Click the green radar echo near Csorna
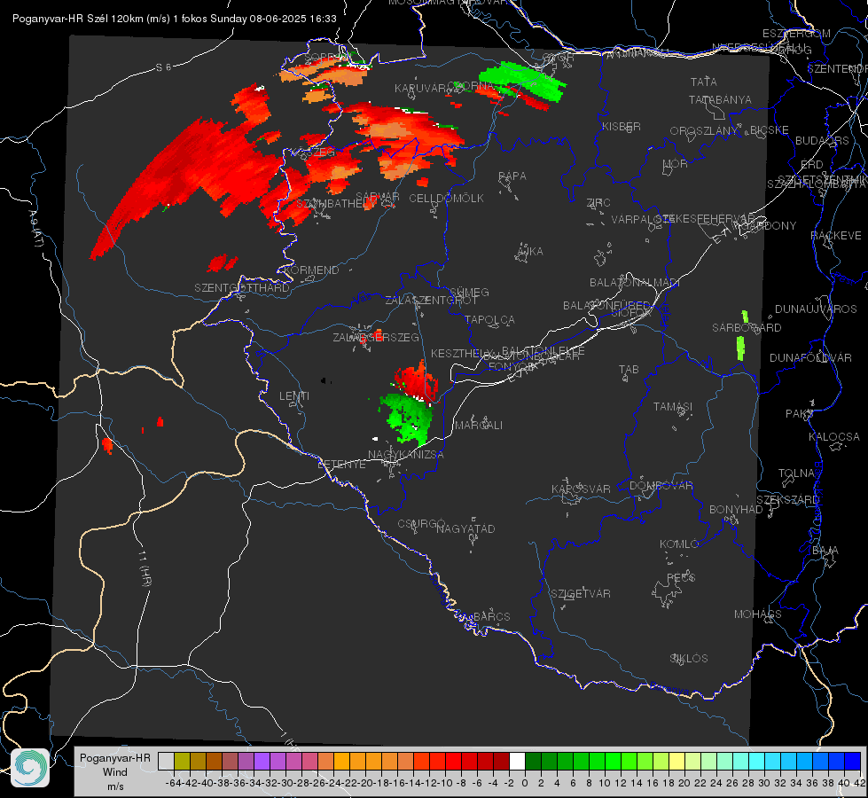Image resolution: width=868 pixels, height=798 pixels. 522,81
